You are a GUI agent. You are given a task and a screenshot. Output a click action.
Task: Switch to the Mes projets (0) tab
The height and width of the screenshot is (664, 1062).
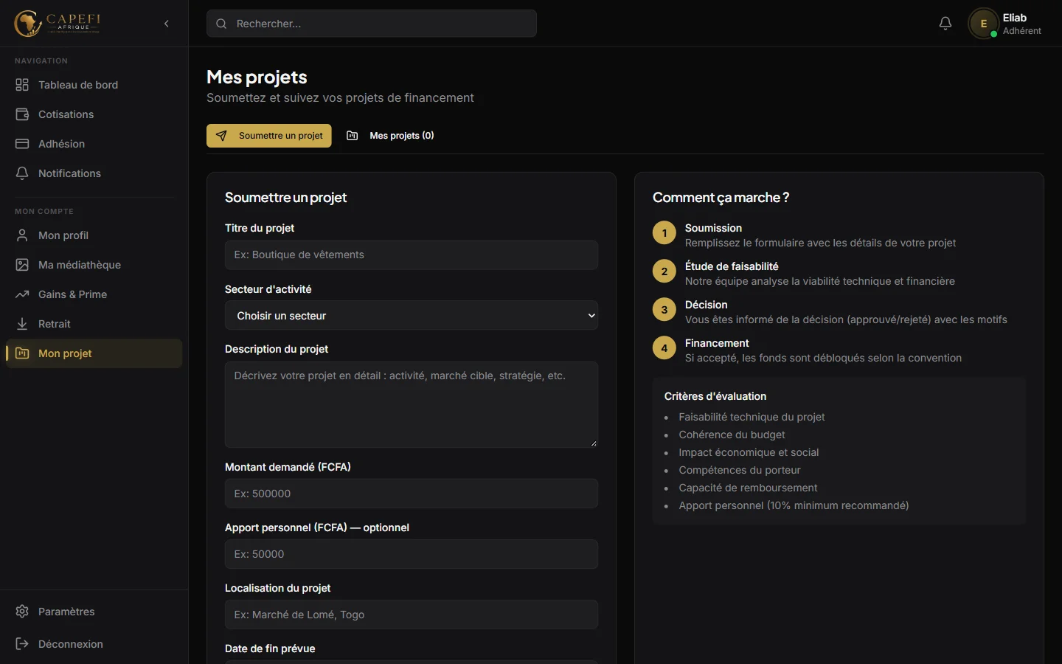391,136
